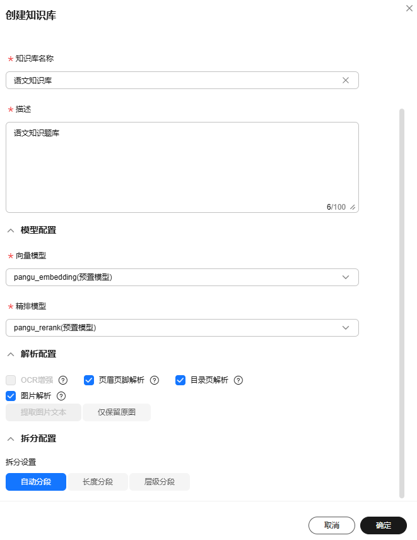Show help for 图片解析
Image resolution: width=417 pixels, height=540 pixels.
(x=61, y=396)
